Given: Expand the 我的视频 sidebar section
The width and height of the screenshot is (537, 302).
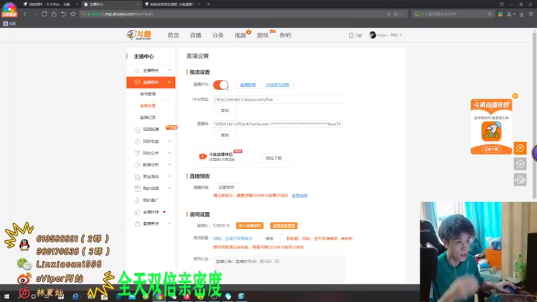Looking at the screenshot, I should (169, 189).
